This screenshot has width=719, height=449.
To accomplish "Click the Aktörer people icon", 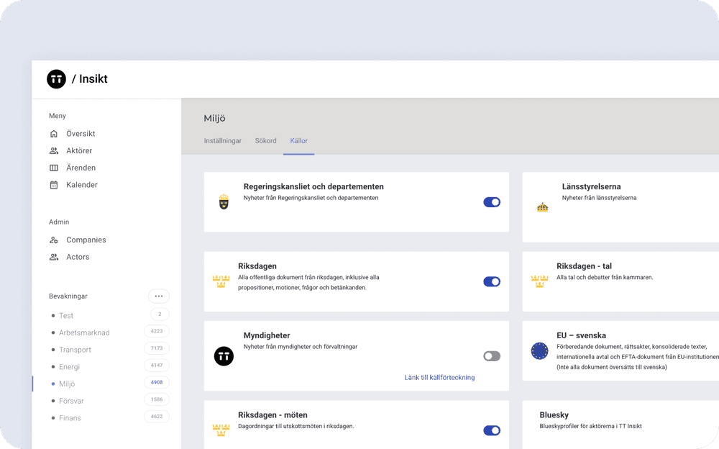I will [54, 151].
